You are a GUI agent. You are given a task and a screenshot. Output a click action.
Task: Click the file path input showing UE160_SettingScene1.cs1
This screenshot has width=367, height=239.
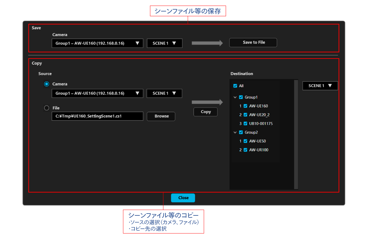tap(97, 116)
